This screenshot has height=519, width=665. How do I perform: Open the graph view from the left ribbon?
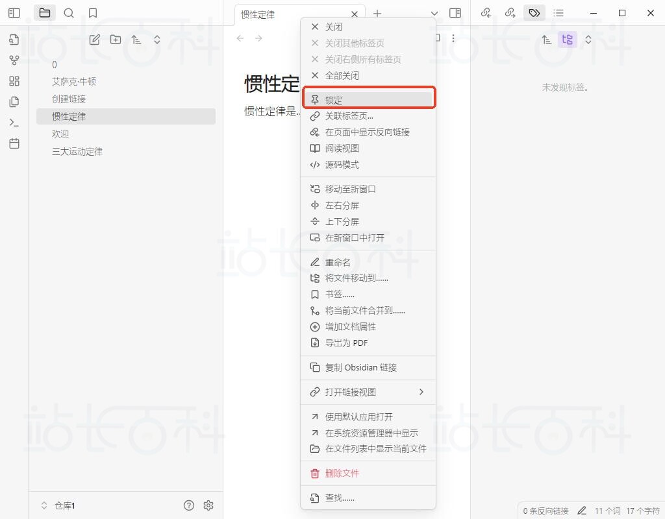[x=14, y=60]
